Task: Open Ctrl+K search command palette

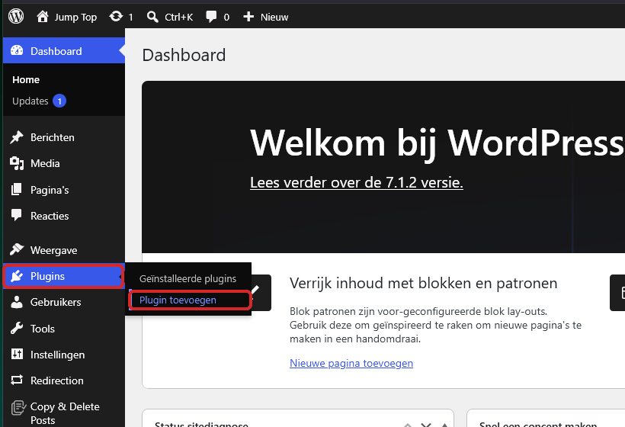Action: pyautogui.click(x=170, y=17)
